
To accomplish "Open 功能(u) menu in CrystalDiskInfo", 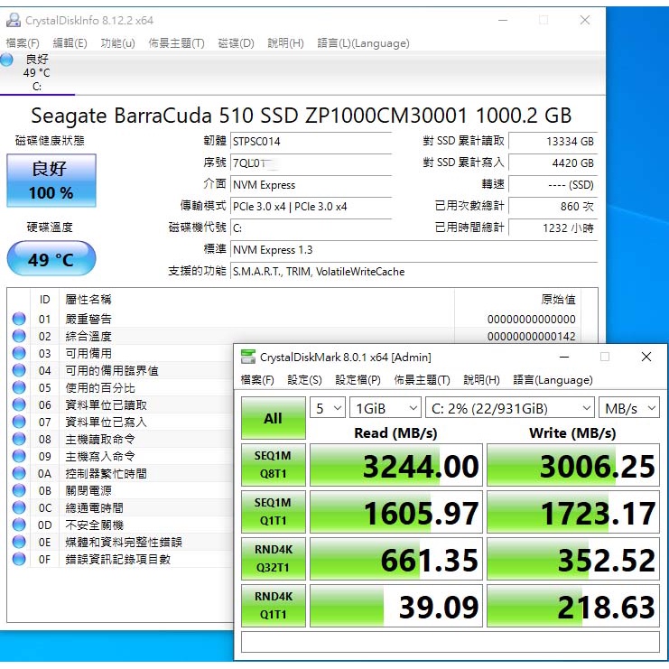I will click(x=117, y=43).
